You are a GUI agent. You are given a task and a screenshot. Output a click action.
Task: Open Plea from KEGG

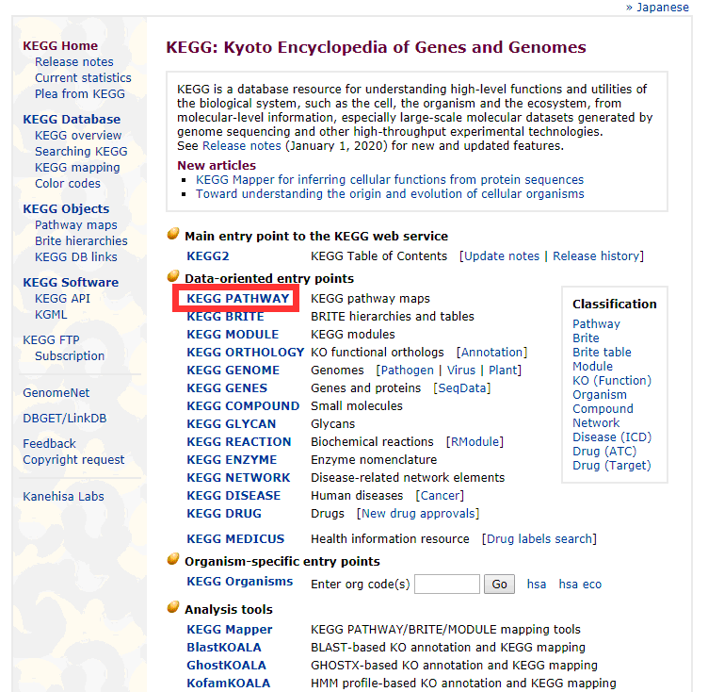click(x=80, y=94)
